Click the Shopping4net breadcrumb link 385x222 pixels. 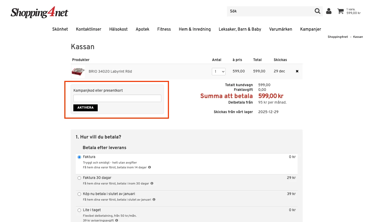338,37
